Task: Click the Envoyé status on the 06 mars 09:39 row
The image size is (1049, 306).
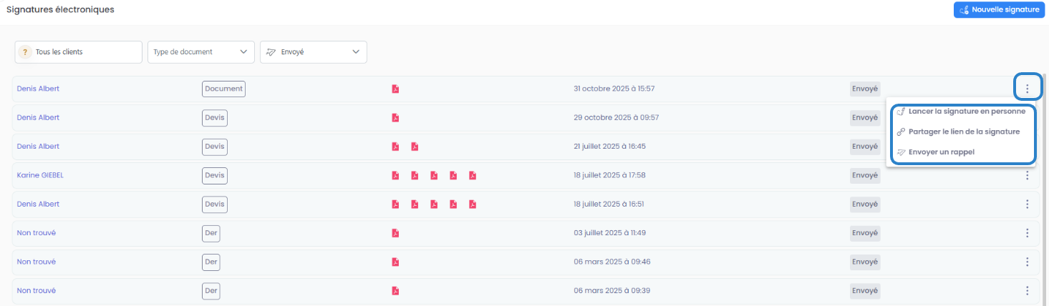Action: point(865,291)
